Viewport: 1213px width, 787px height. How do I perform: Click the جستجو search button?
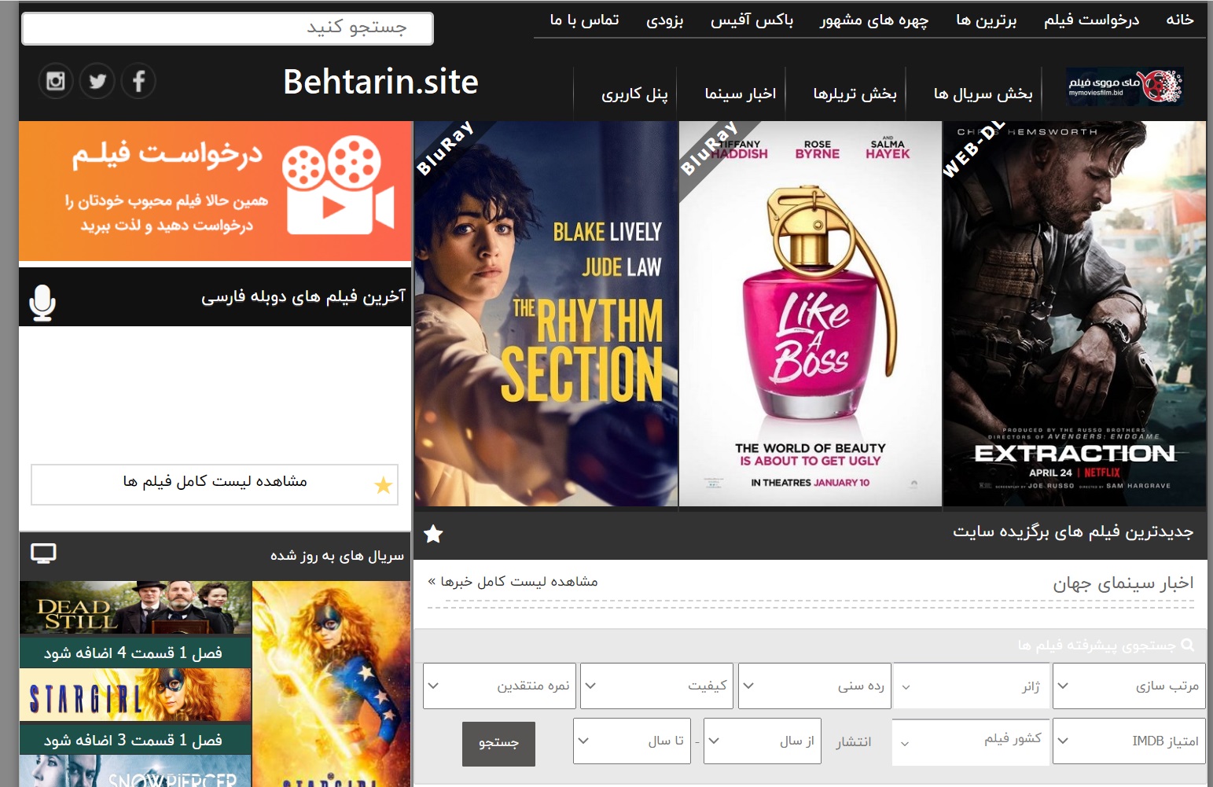pos(498,743)
